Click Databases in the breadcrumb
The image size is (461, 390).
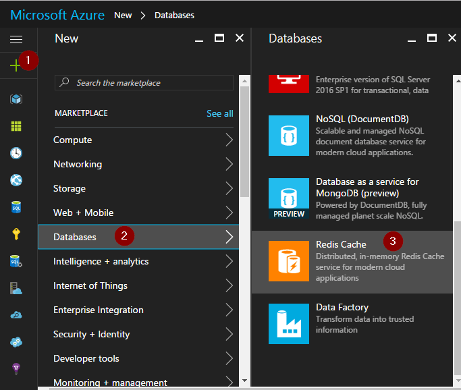[174, 15]
